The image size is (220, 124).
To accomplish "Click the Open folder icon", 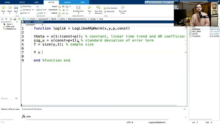I will (x=10, y=8).
